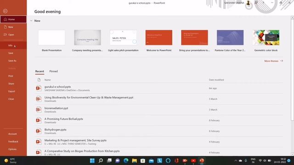Pick Light sales pitch presentation template

(x=123, y=41)
